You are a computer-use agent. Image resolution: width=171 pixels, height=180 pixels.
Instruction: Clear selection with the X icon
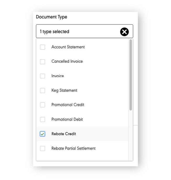click(x=124, y=32)
